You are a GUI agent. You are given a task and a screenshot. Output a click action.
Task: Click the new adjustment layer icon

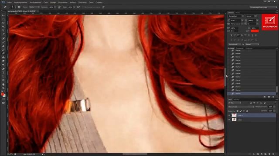point(262,154)
